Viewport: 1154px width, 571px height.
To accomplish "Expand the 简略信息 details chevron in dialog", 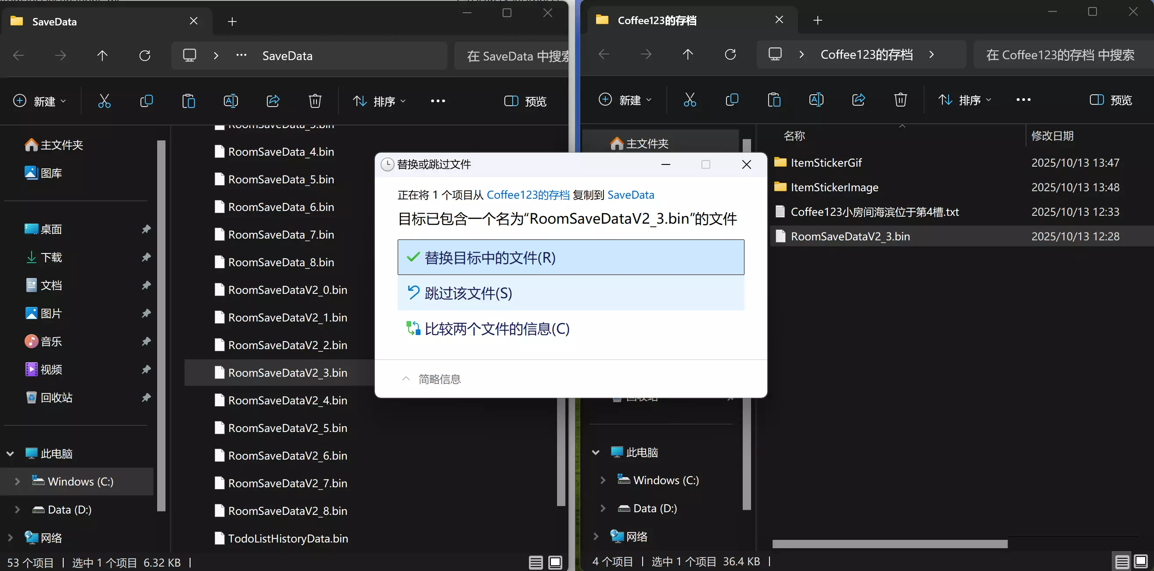I will (x=406, y=379).
